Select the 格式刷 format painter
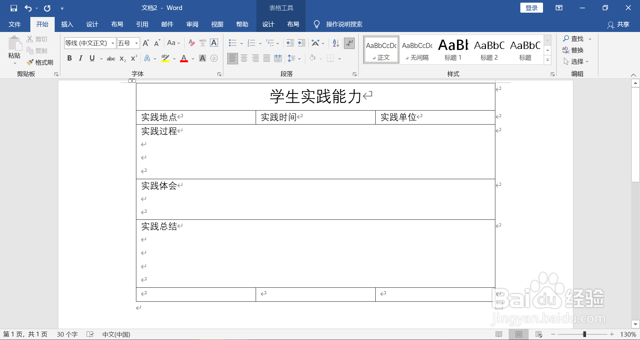Screen dimensions: 640x340 click(x=40, y=62)
